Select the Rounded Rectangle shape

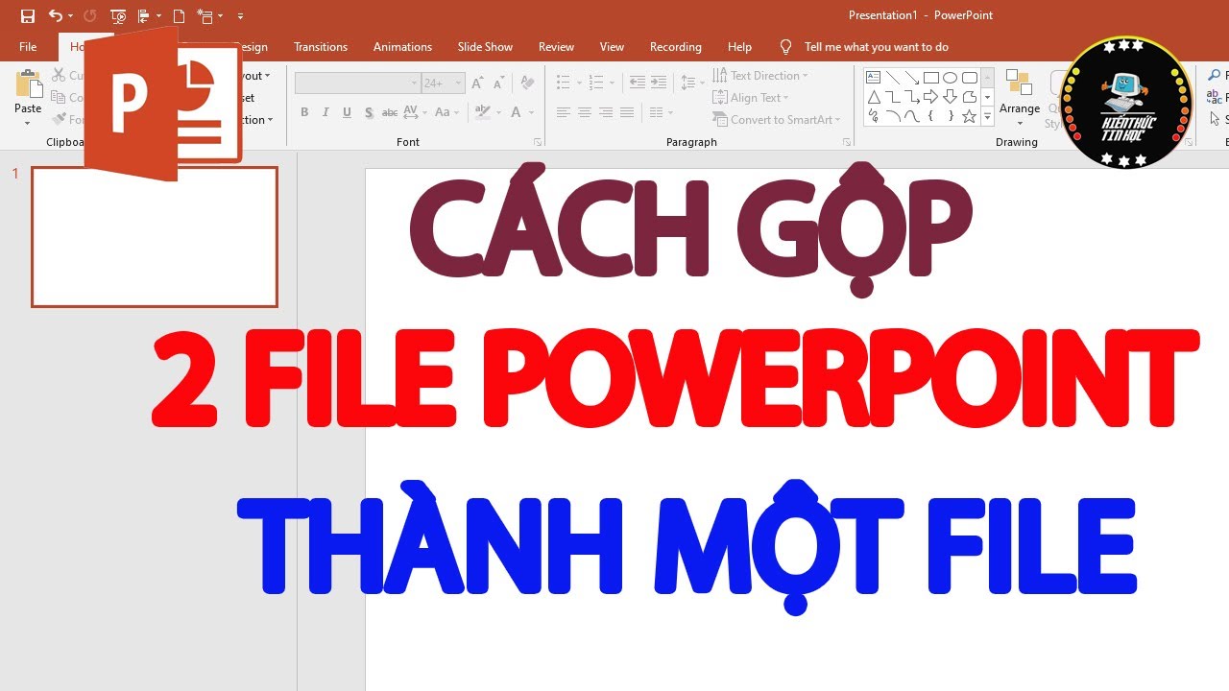coord(969,78)
